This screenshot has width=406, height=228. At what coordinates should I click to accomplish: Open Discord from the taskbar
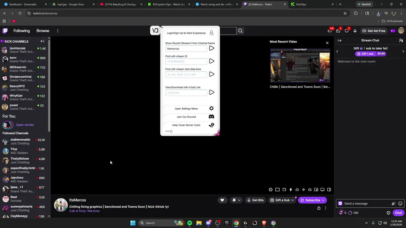208,223
